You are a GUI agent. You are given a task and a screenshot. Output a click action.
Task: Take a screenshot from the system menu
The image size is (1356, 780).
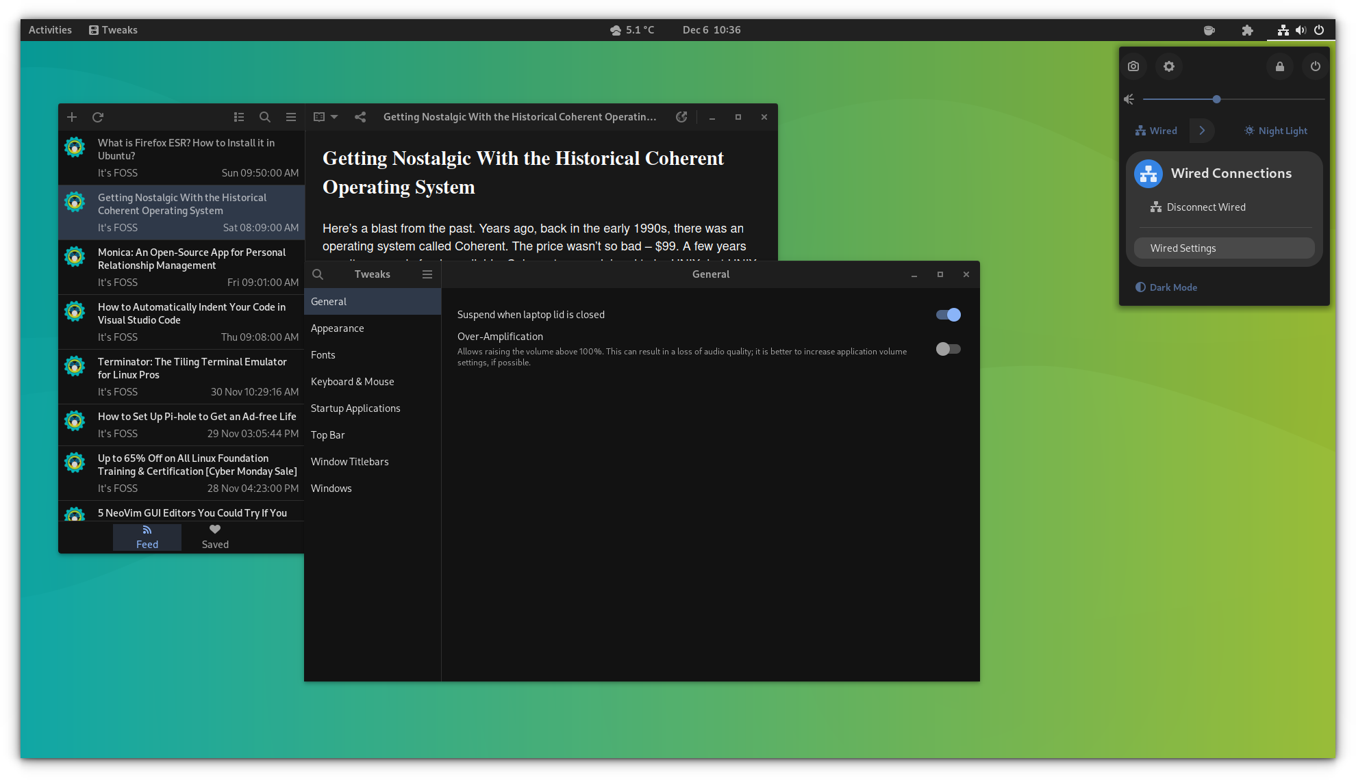tap(1133, 66)
